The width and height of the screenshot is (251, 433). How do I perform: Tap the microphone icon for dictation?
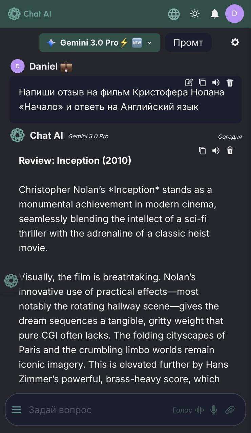[x=213, y=410]
